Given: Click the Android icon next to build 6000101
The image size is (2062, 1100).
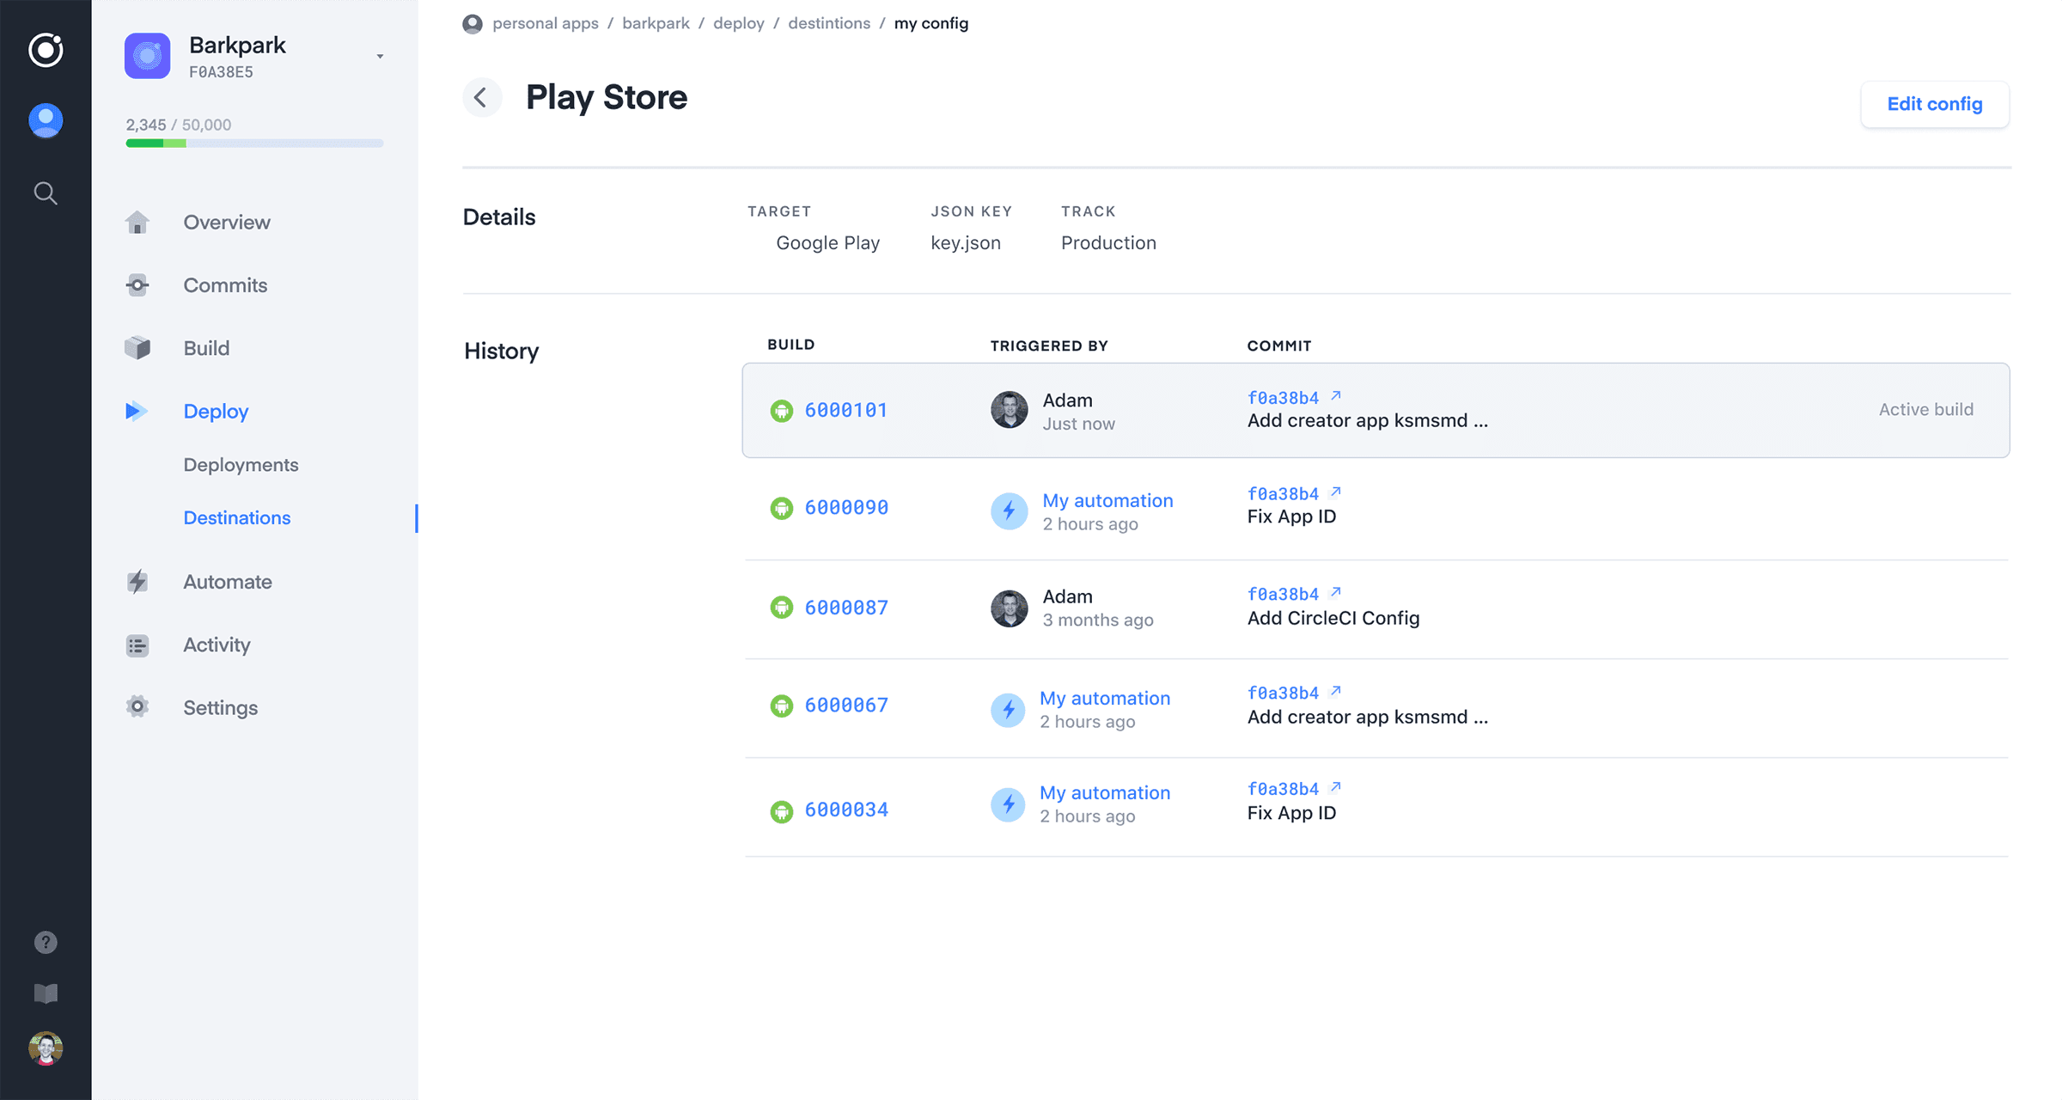Looking at the screenshot, I should (x=782, y=410).
